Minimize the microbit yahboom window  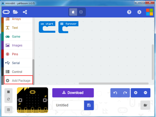(x=137, y=3)
